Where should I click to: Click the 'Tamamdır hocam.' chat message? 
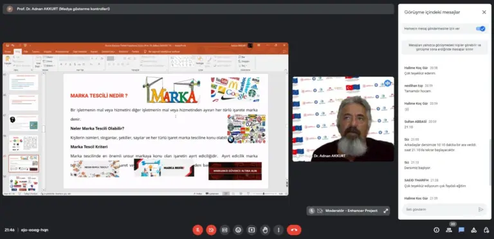417,91
